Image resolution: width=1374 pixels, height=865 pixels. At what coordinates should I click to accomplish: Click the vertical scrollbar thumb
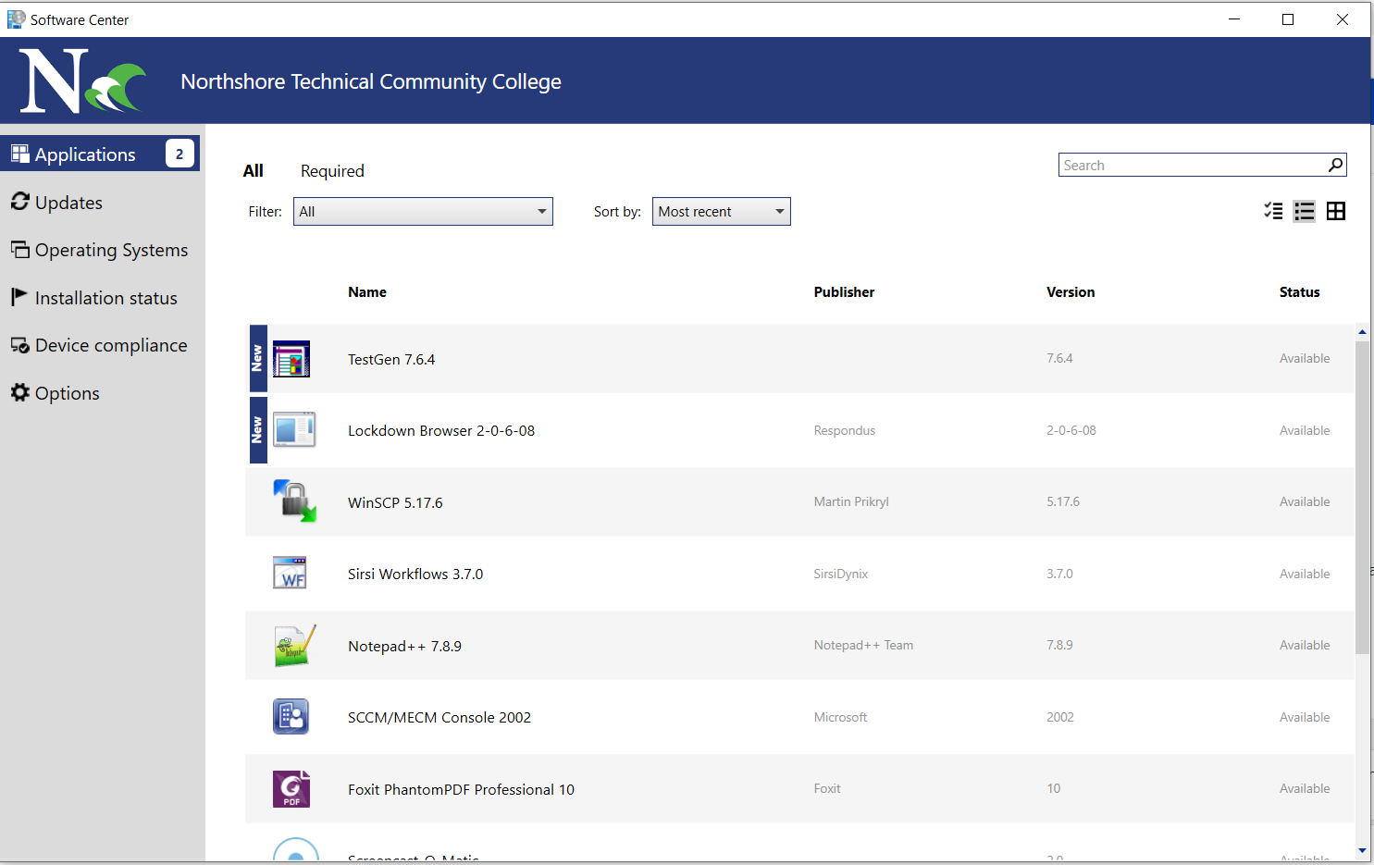[x=1362, y=498]
